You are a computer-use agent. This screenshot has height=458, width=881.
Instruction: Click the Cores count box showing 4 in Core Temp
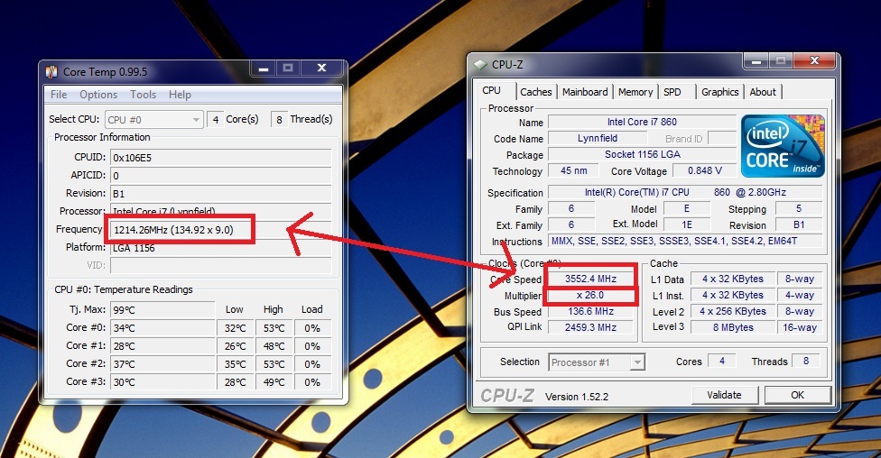tap(215, 120)
